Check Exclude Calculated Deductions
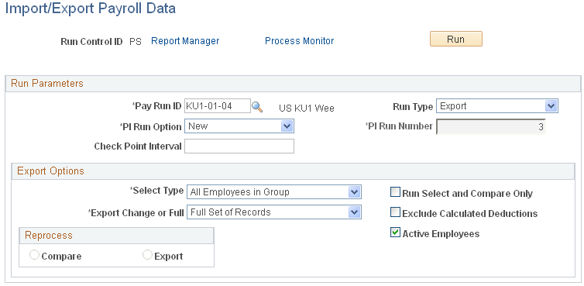 click(395, 212)
